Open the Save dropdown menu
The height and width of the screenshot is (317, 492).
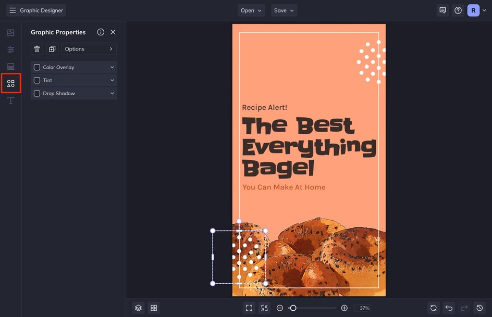click(284, 10)
